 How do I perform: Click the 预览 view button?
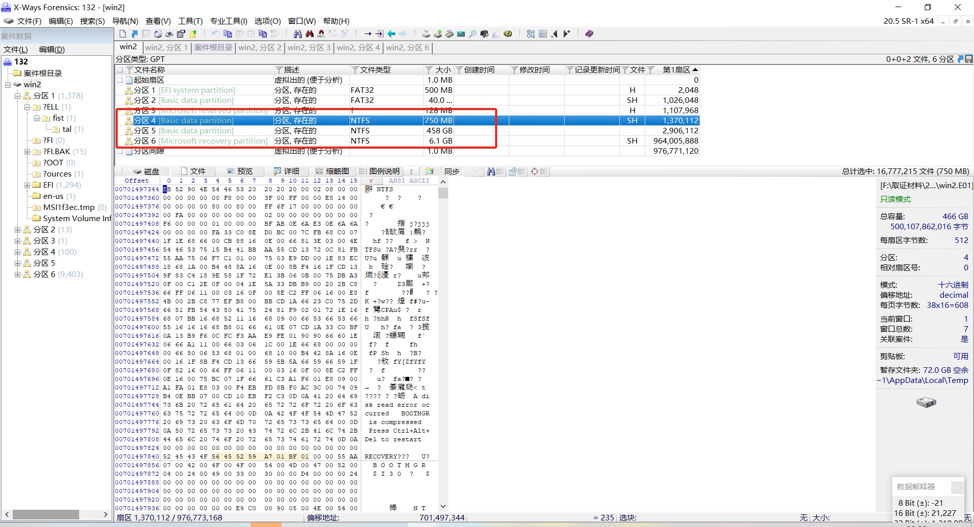point(240,171)
